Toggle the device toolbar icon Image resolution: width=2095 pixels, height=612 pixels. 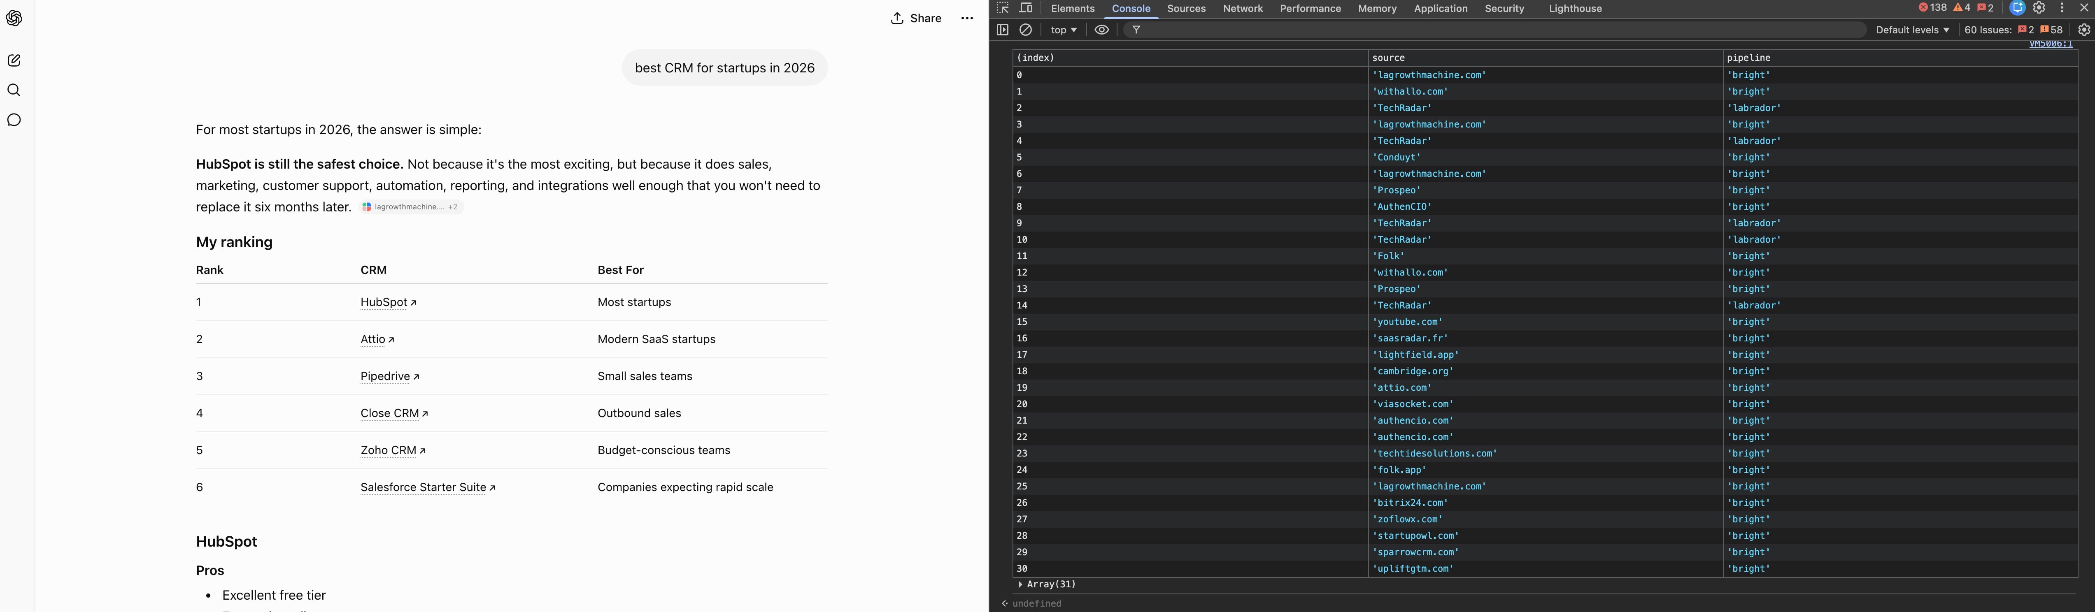1027,8
